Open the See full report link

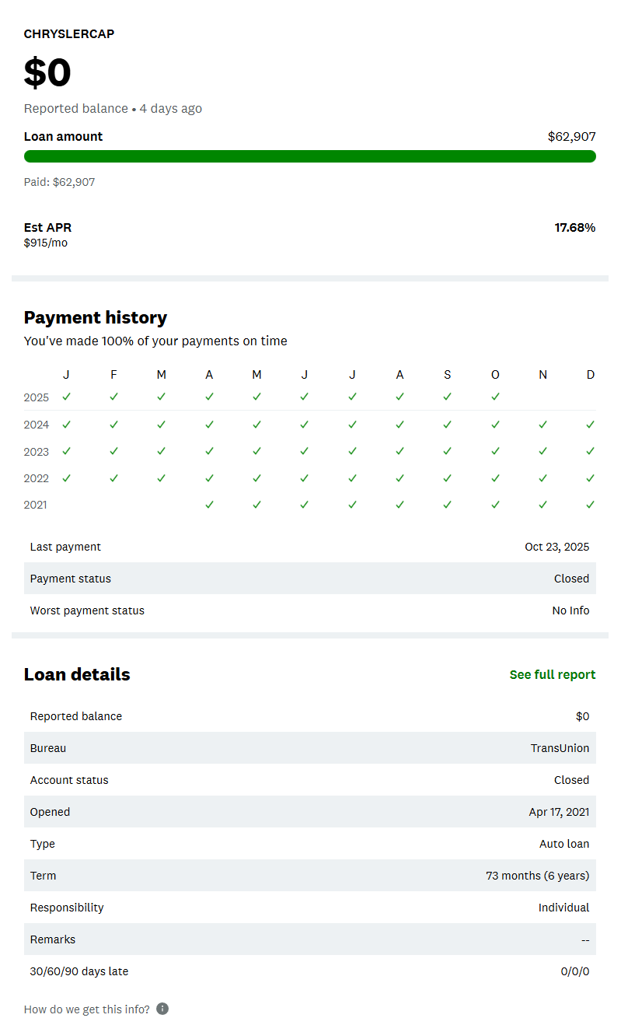(x=552, y=675)
